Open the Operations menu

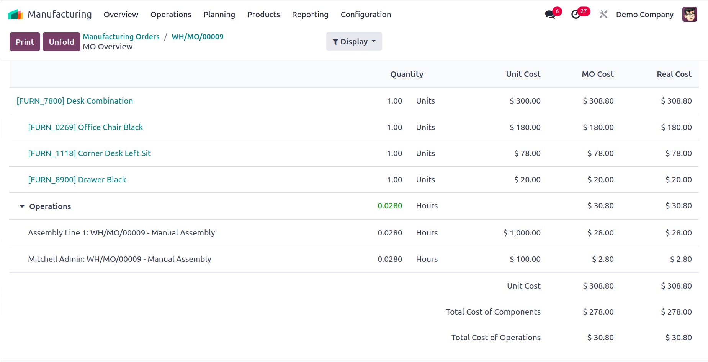pos(171,15)
